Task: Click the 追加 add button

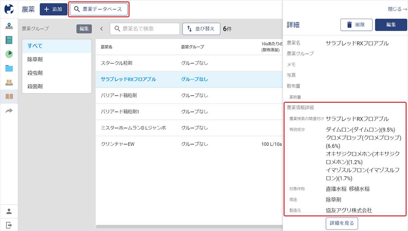Action: tap(53, 9)
